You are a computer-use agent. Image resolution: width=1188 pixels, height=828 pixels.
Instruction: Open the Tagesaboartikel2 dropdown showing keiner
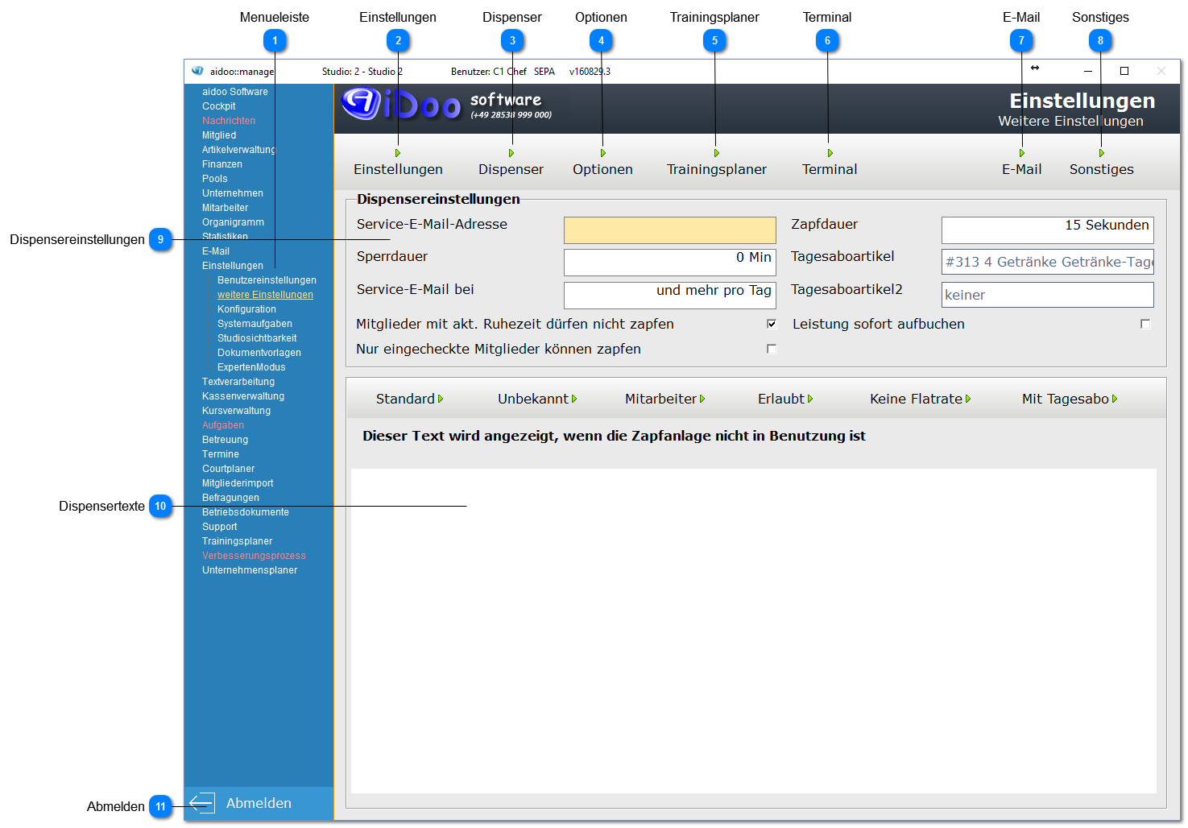[x=1048, y=295]
